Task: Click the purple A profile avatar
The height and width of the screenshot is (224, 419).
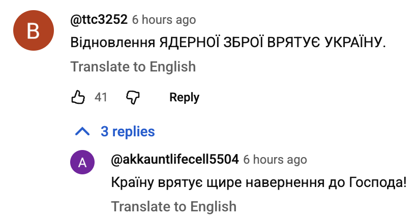Action: pos(82,163)
